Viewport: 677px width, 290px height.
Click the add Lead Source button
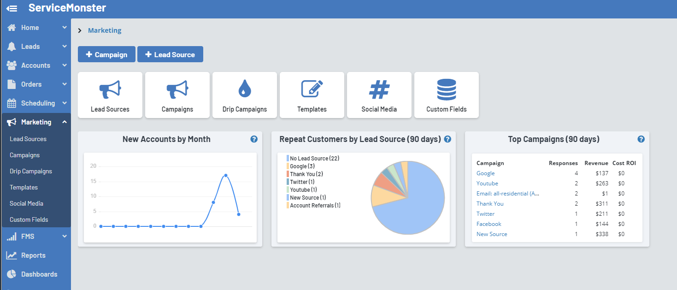[x=170, y=54]
